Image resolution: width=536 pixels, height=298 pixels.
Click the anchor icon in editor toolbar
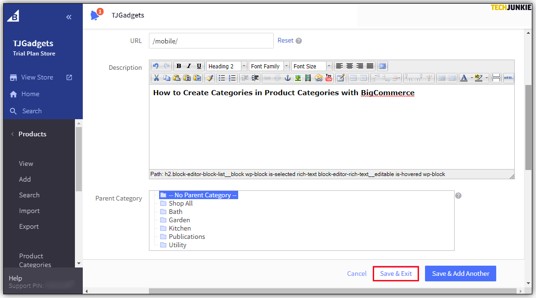(x=287, y=78)
